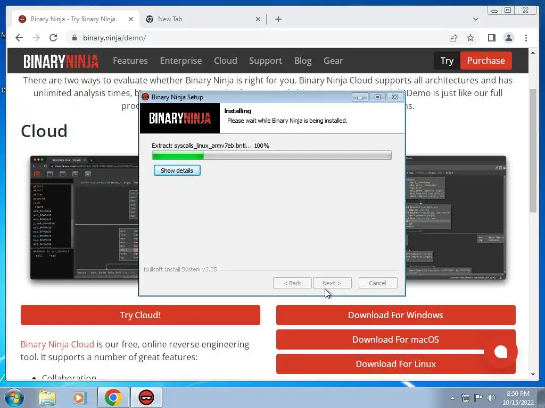The image size is (545, 408).
Task: Open Windows Explorer from the taskbar
Action: (x=47, y=397)
